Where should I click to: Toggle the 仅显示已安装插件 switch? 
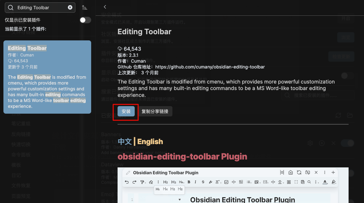point(85,20)
